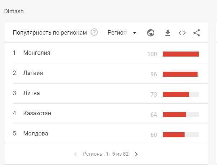Image resolution: width=217 pixels, height=165 pixels.
Task: Select Латвия region row
Action: (106, 73)
